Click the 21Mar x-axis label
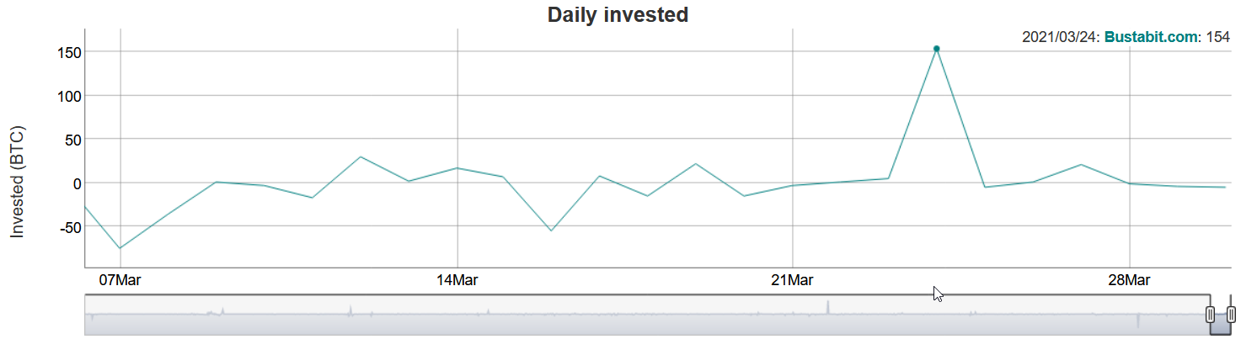Viewport: 1257px width, 339px height. [x=793, y=279]
